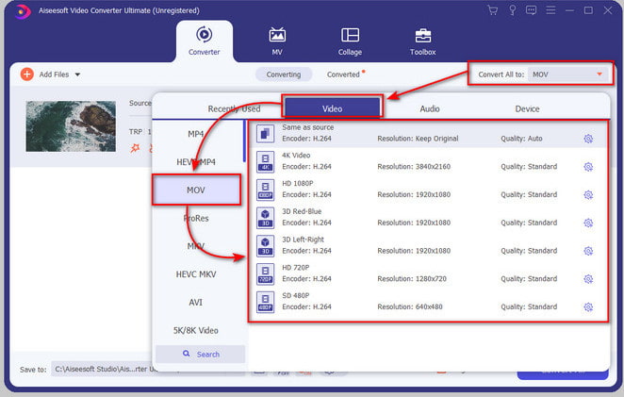Viewport: 624px width, 397px height.
Task: Open settings gear for 3D Red-Blue
Action: pyautogui.click(x=588, y=223)
